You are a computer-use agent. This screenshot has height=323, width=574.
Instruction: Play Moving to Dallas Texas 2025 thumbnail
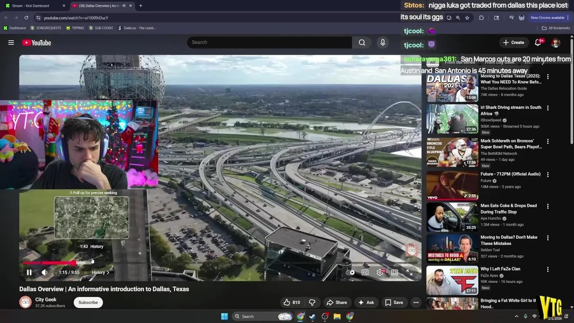[452, 87]
